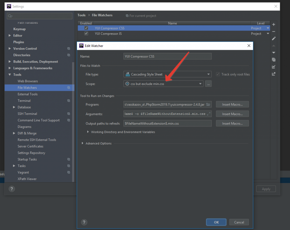Click the Arguments input field
This screenshot has width=290, height=230.
point(167,114)
